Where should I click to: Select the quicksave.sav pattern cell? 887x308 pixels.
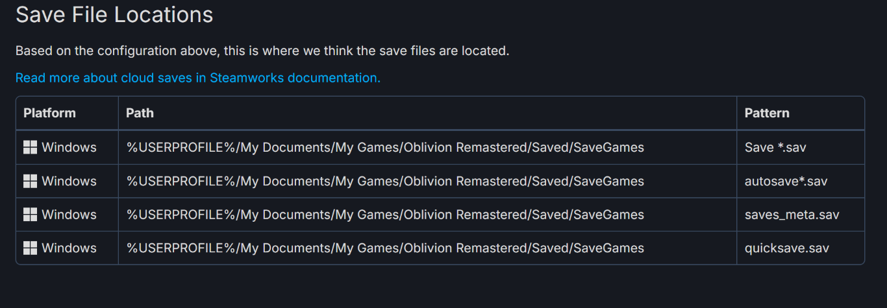click(x=786, y=248)
